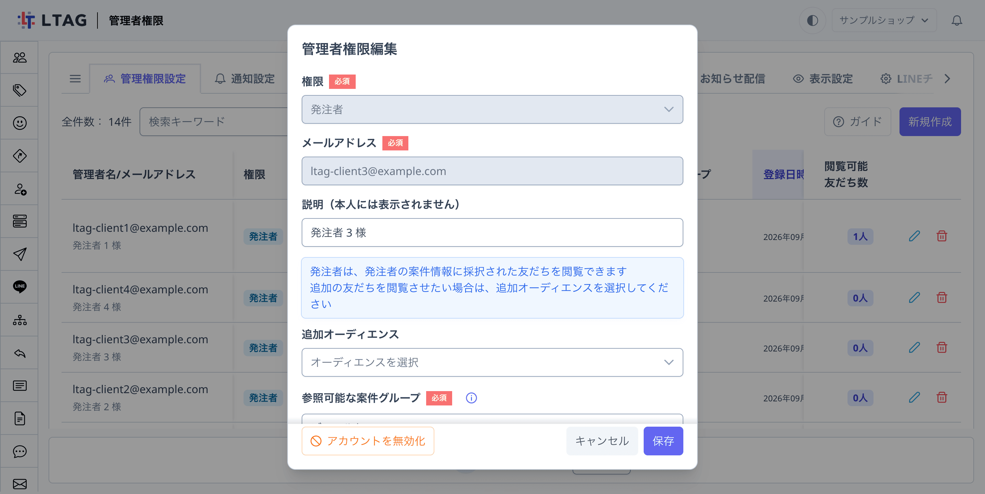Click the notification bell icon
Image resolution: width=985 pixels, height=494 pixels.
tap(957, 20)
